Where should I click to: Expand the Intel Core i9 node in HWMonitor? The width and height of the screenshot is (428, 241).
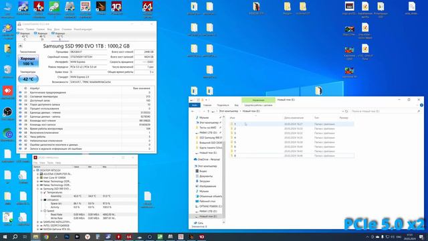tap(38, 177)
